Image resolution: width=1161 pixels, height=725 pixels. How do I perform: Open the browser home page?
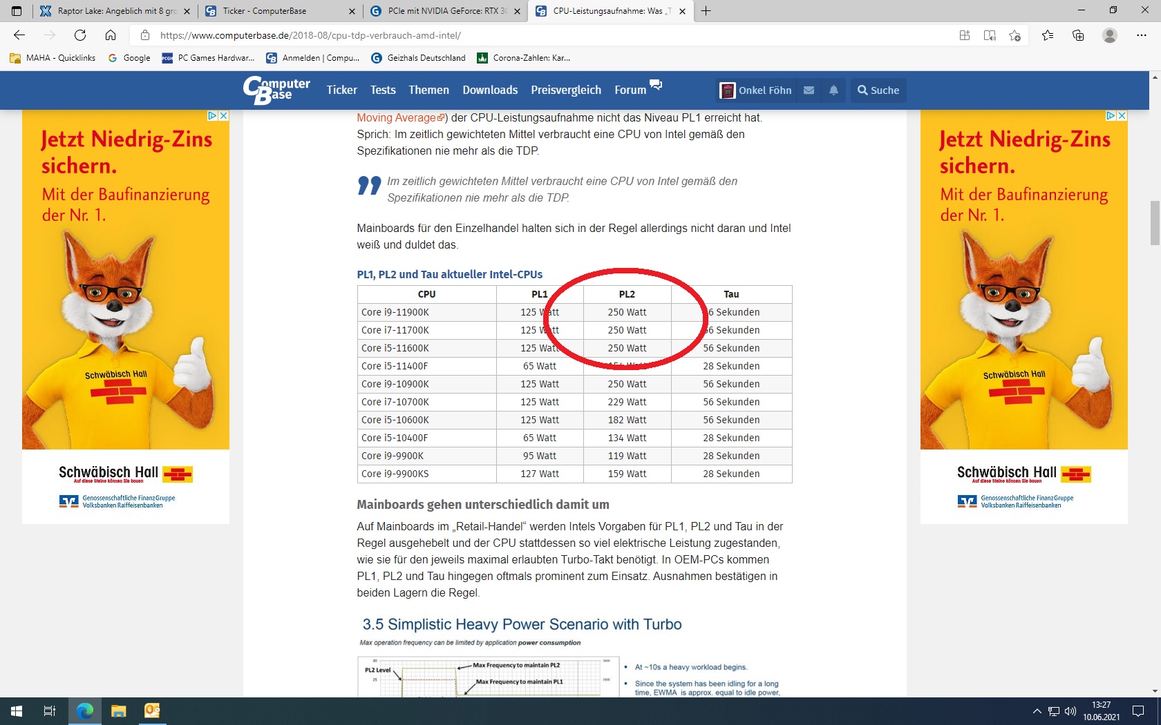(x=111, y=35)
